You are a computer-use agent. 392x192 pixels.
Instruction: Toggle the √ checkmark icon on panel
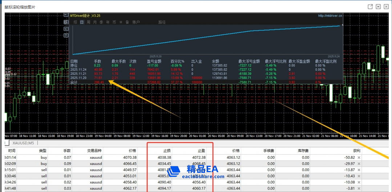(66, 29)
